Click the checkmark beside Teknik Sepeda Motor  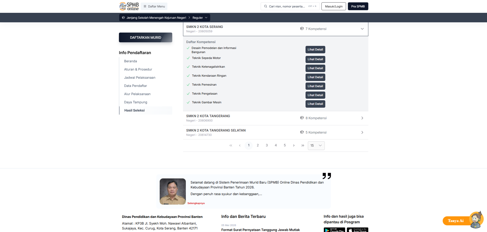pyautogui.click(x=188, y=58)
